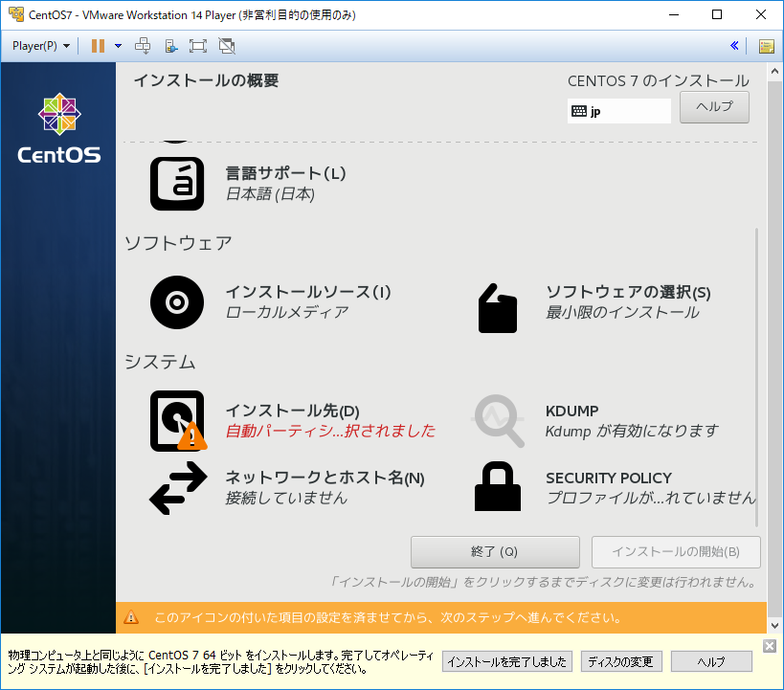This screenshot has height=690, width=784.
Task: Open Software Selection settings
Action: click(x=627, y=292)
